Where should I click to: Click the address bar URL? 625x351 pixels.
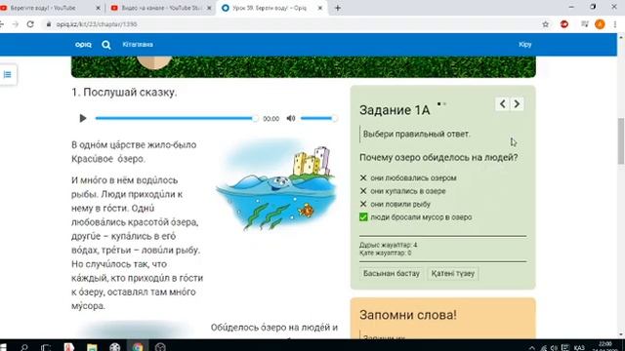coord(97,24)
